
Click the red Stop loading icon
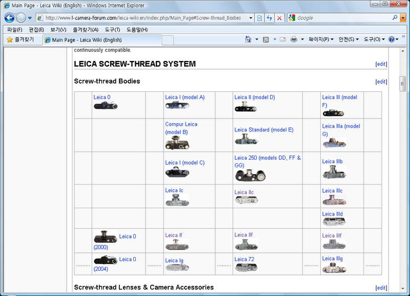279,18
